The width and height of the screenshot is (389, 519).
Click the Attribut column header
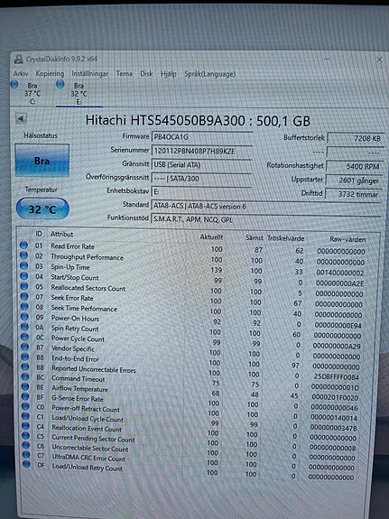[62, 234]
